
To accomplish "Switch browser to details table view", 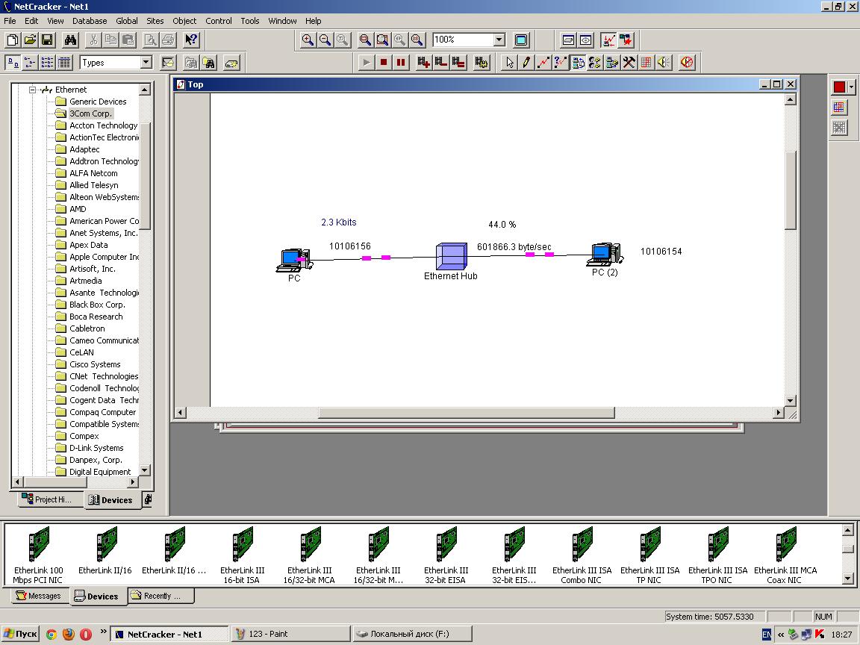I will tap(64, 63).
